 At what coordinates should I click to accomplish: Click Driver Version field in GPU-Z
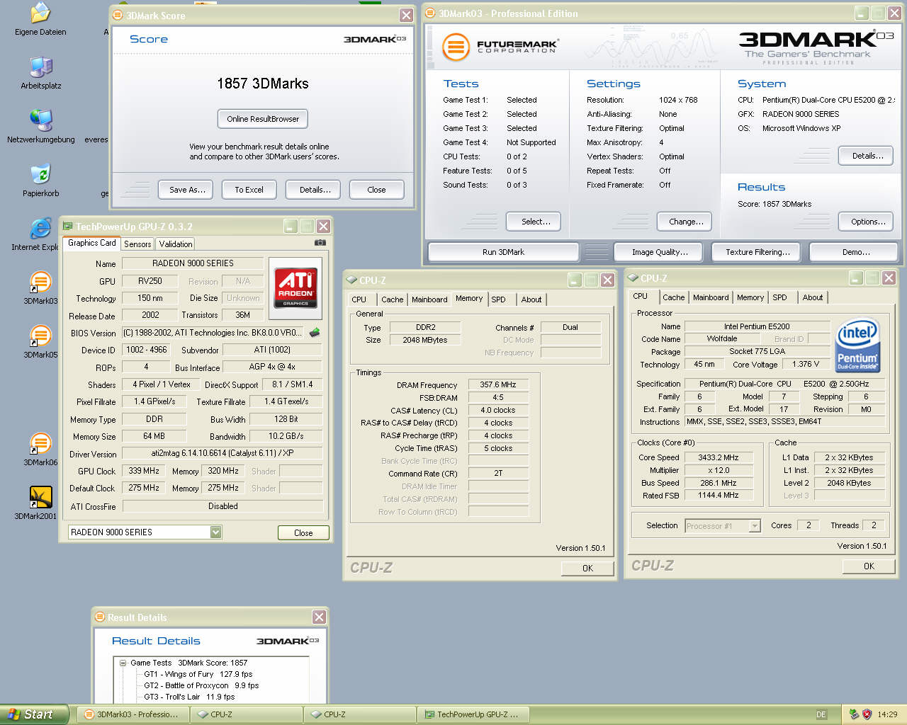coord(222,454)
